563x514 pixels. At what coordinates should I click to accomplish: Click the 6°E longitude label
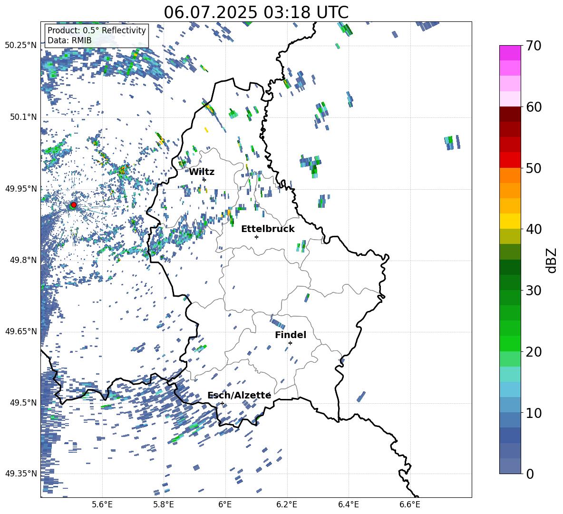coord(225,504)
